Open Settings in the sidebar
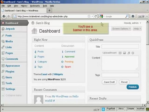This screenshot has width=149, height=112. pyautogui.click(x=10, y=89)
